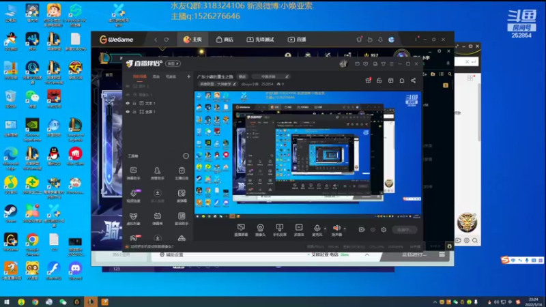Open WeGame download arrow icon
Image resolution: width=546 pixels, height=307 pixels.
point(380,40)
